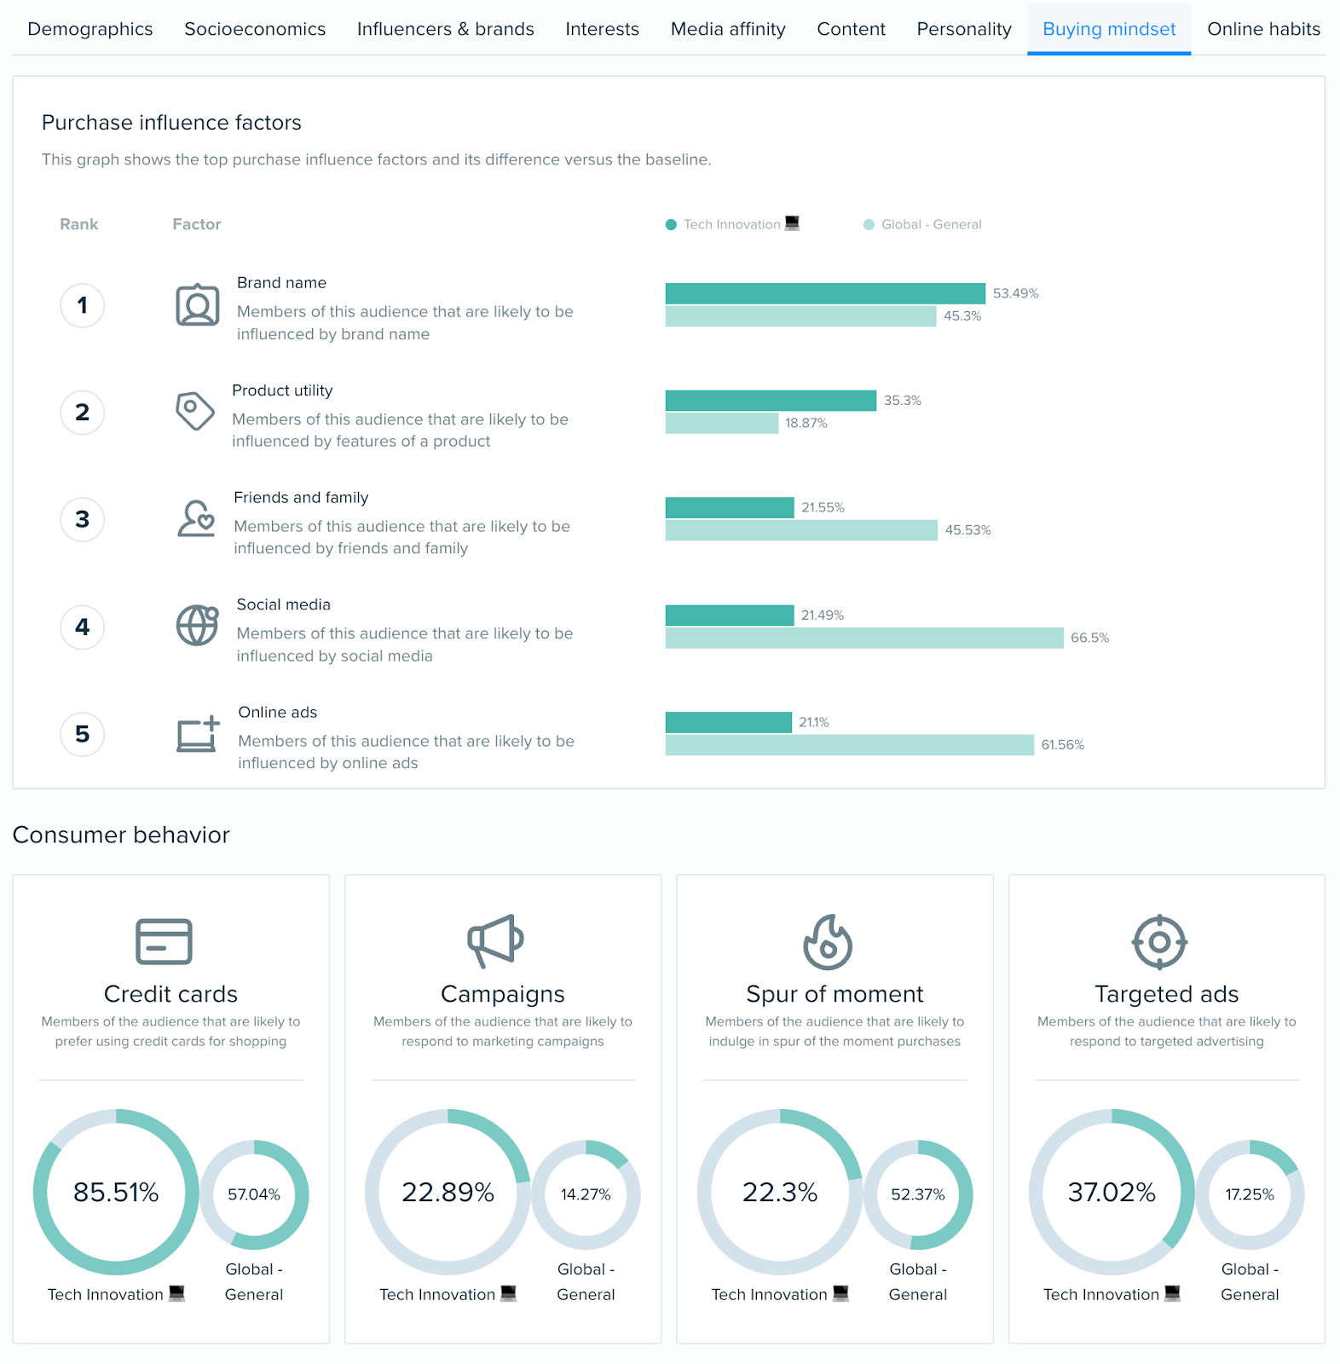Open the Demographics tab
Viewport: 1340px width, 1364px height.
pyautogui.click(x=90, y=29)
